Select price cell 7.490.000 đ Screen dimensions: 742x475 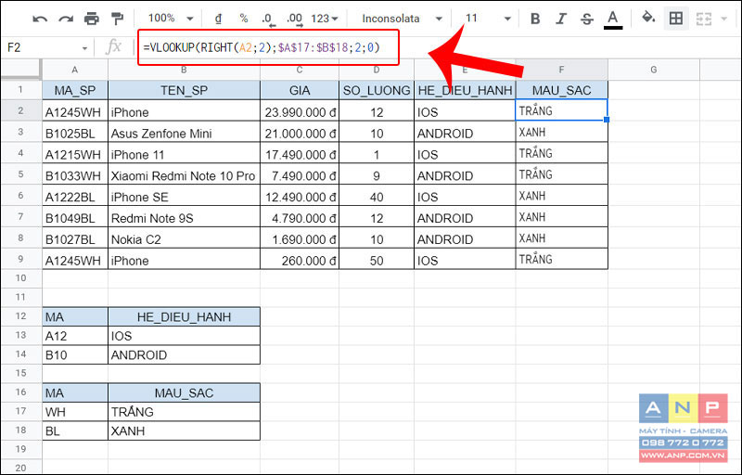tap(299, 176)
